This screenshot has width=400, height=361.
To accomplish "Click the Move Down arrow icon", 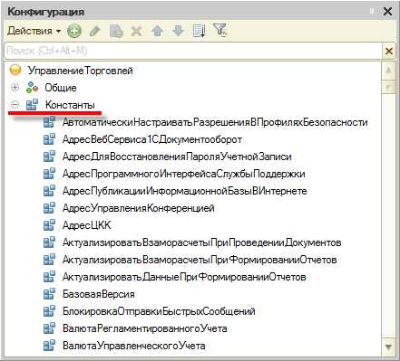I will coord(178,31).
